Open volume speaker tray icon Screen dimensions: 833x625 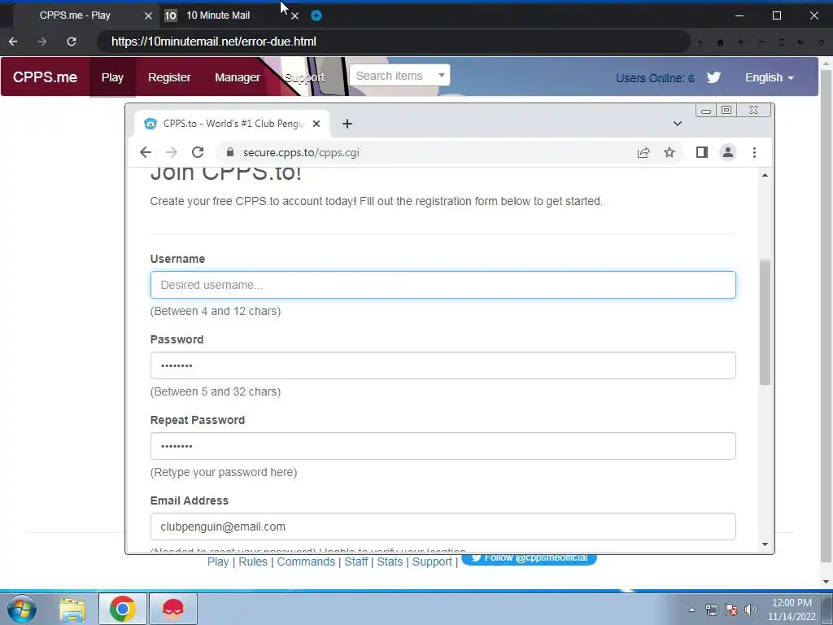coord(751,610)
